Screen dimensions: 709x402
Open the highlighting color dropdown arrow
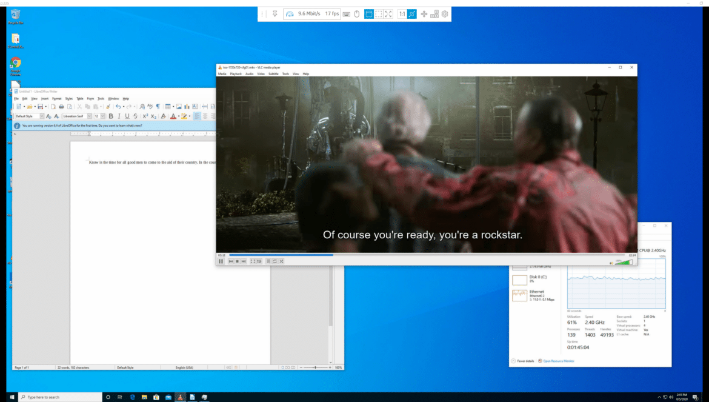(x=189, y=116)
